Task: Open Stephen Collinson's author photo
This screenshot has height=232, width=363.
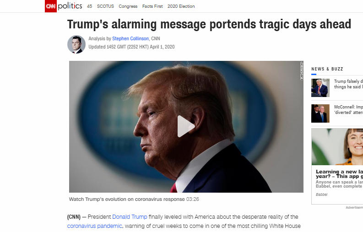Action: point(76,44)
